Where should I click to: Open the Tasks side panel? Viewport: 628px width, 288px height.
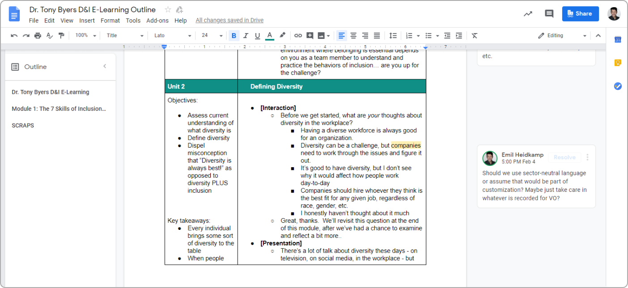[618, 86]
